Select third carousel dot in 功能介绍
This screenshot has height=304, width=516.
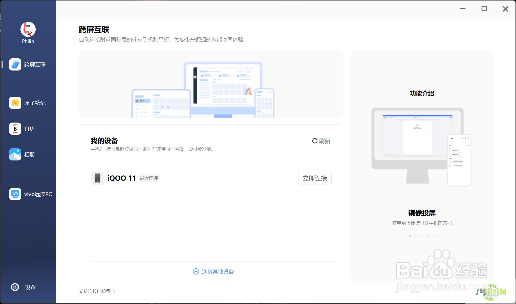(x=422, y=236)
